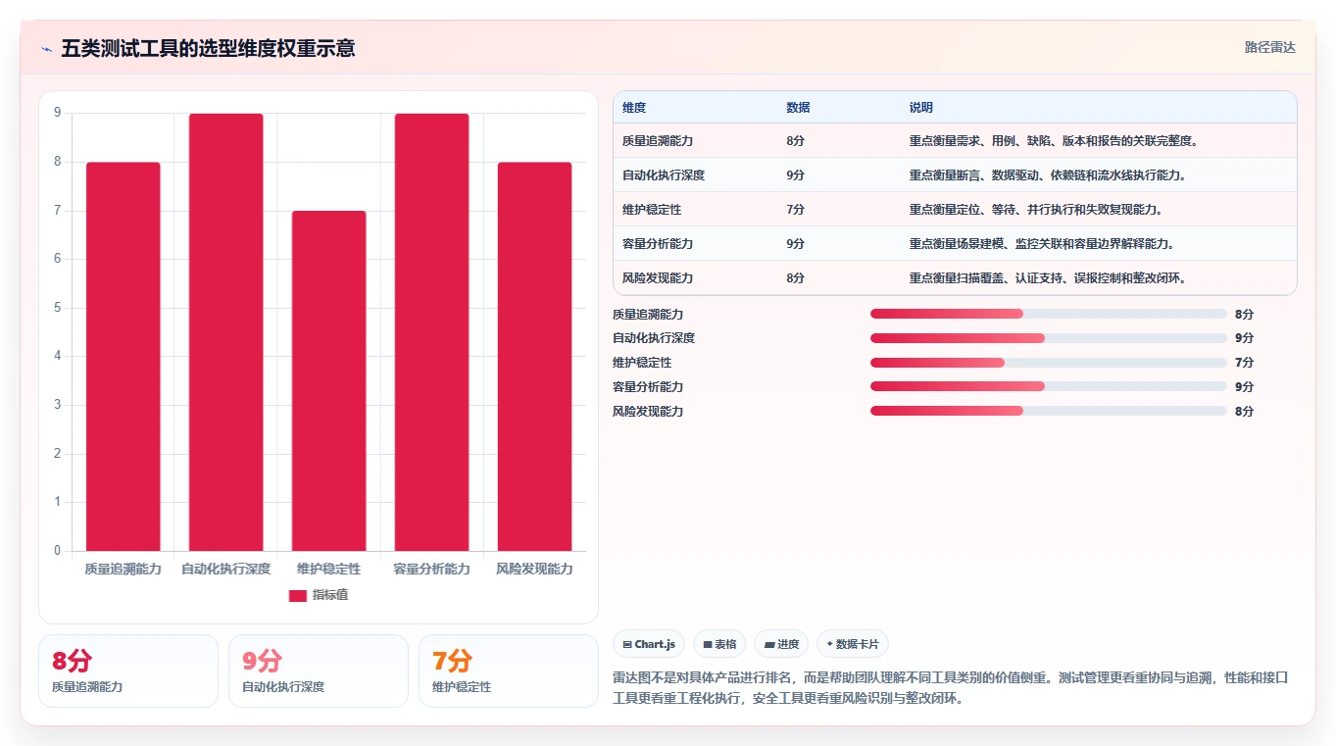Click the description starting 重点衡量需求、用例
This screenshot has height=746, width=1336.
pyautogui.click(x=1055, y=141)
